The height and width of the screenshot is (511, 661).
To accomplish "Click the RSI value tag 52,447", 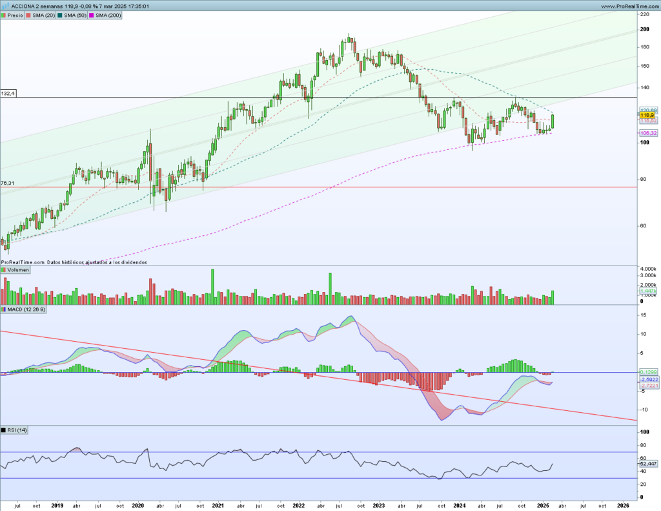I will click(x=647, y=463).
